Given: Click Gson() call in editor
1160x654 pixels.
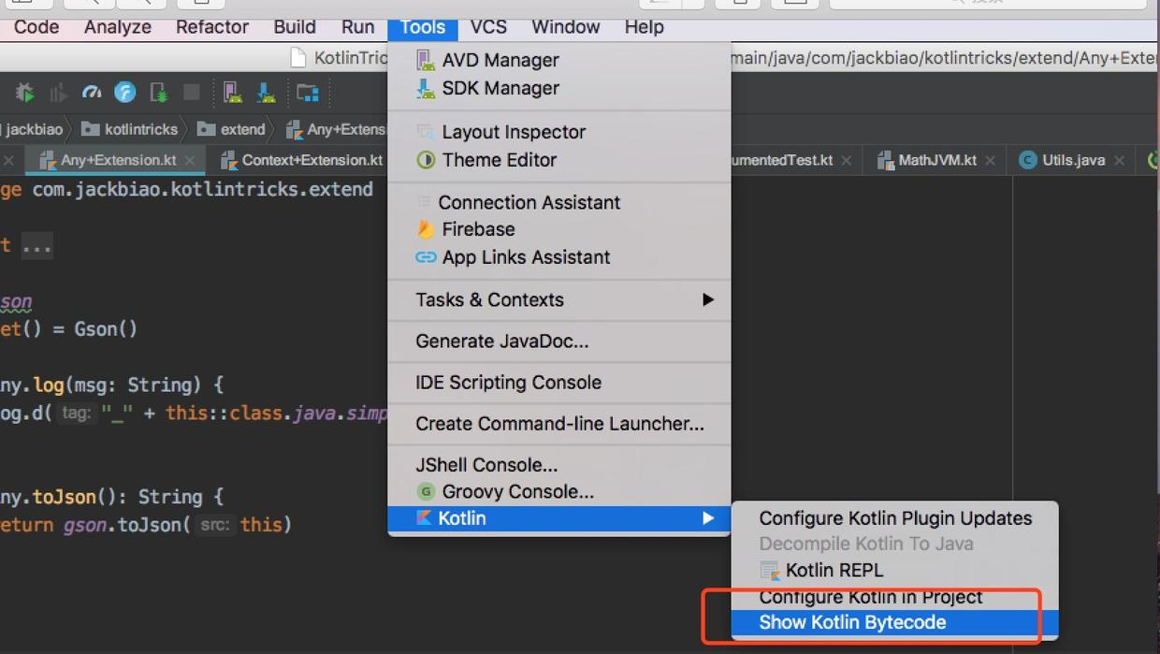Looking at the screenshot, I should click(106, 329).
